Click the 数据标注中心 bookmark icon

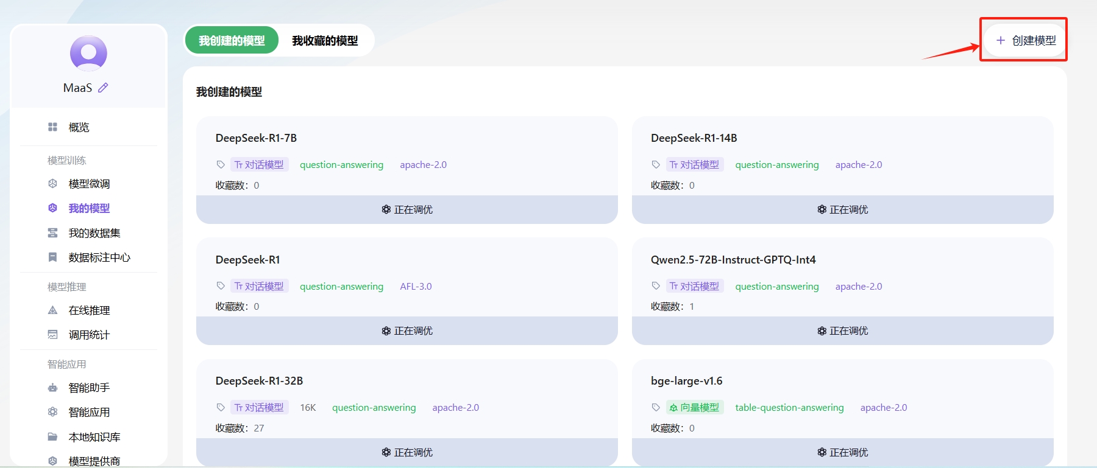pos(52,257)
